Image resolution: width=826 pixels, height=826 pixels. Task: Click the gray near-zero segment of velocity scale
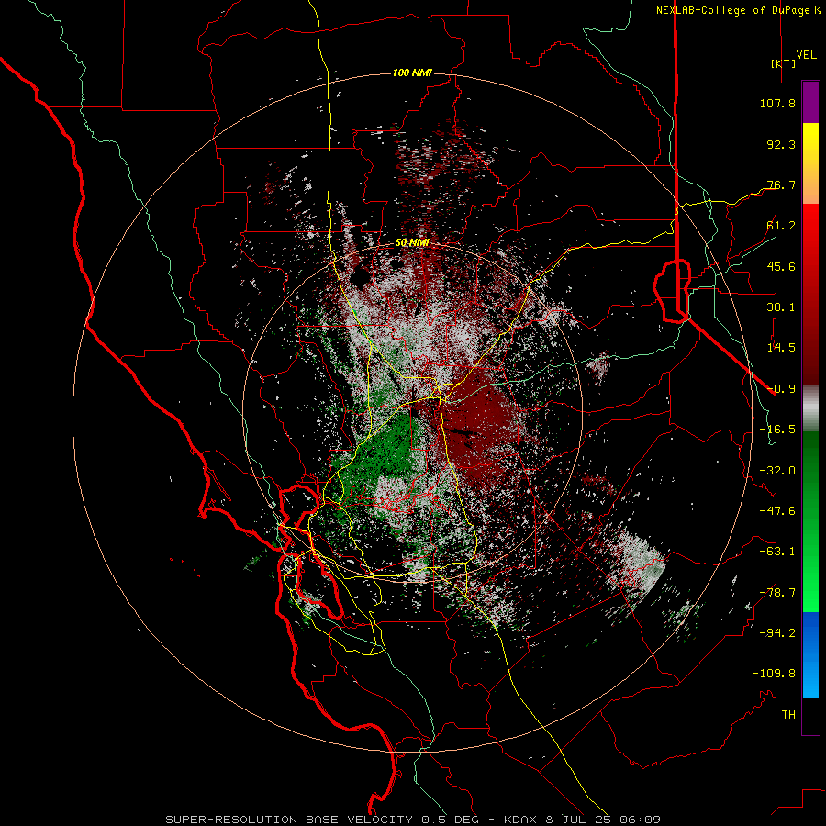tap(810, 408)
